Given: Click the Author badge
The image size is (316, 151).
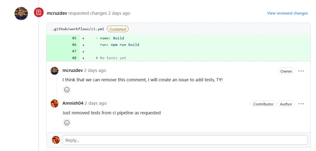Looking at the screenshot, I should click(x=286, y=104).
